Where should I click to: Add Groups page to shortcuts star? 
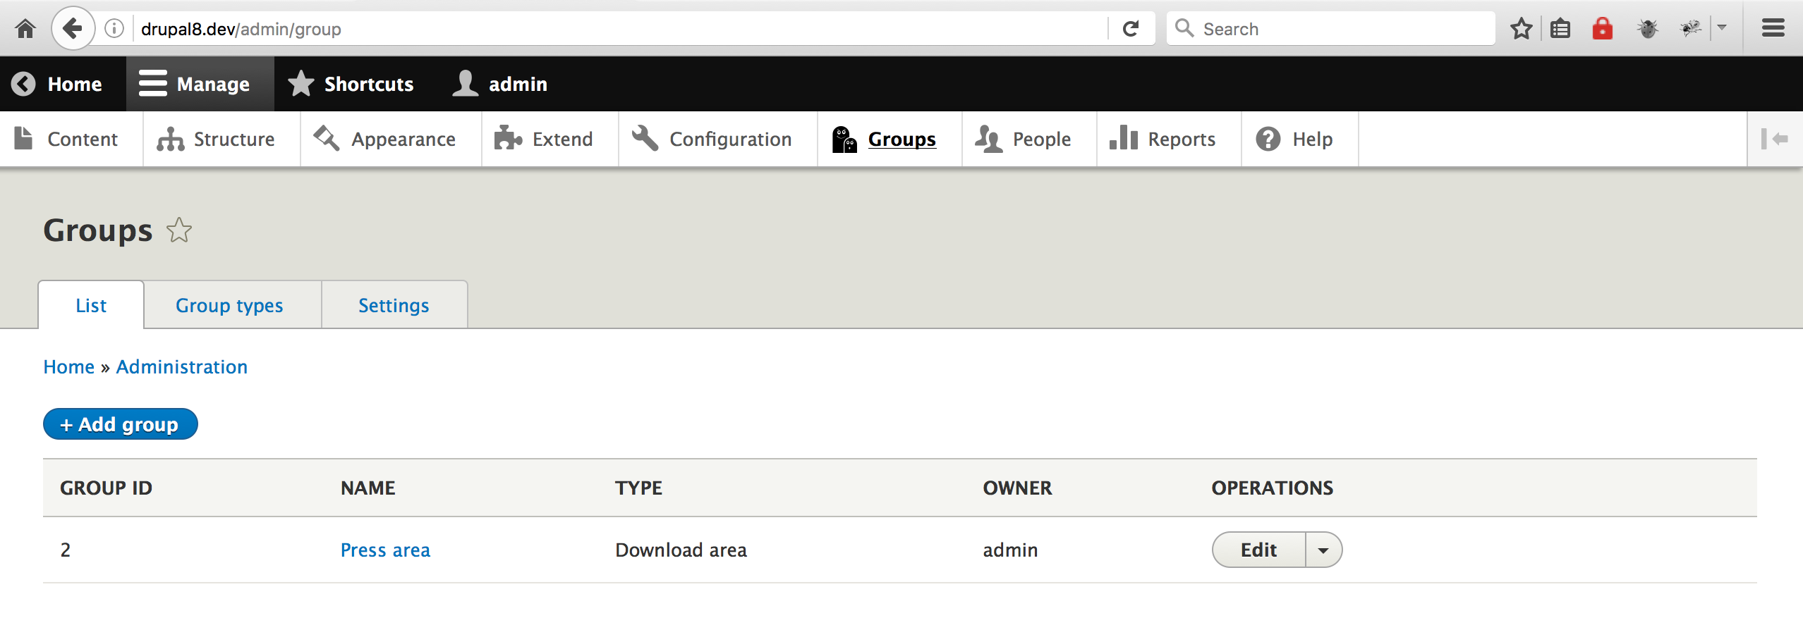tap(179, 230)
